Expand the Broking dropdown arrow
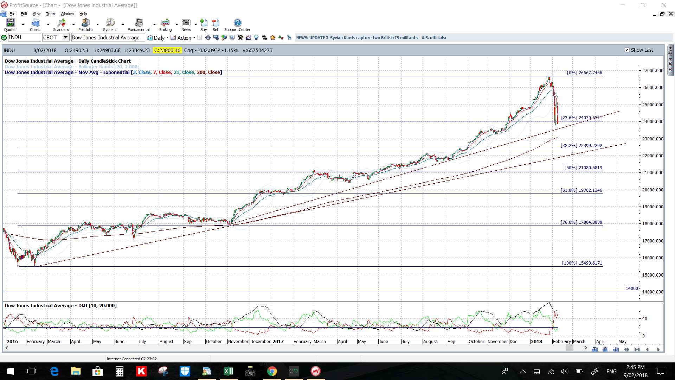675x380 pixels. [176, 25]
